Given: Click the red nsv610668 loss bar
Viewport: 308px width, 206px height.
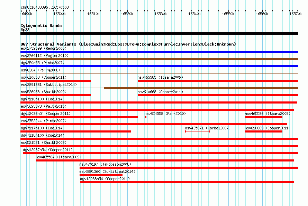Looking at the screenshot, I should (218, 95).
